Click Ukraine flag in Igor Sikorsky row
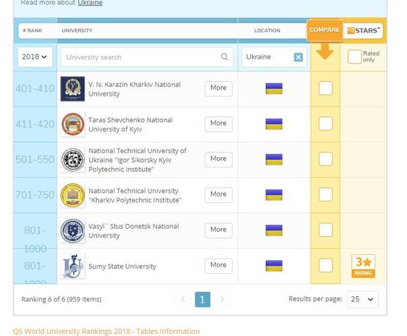This screenshot has height=336, width=407. pyautogui.click(x=274, y=159)
